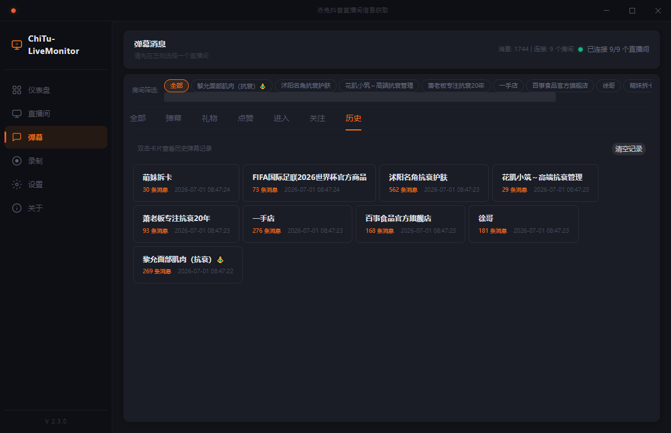Click the 269 条消息 count text

tap(157, 272)
